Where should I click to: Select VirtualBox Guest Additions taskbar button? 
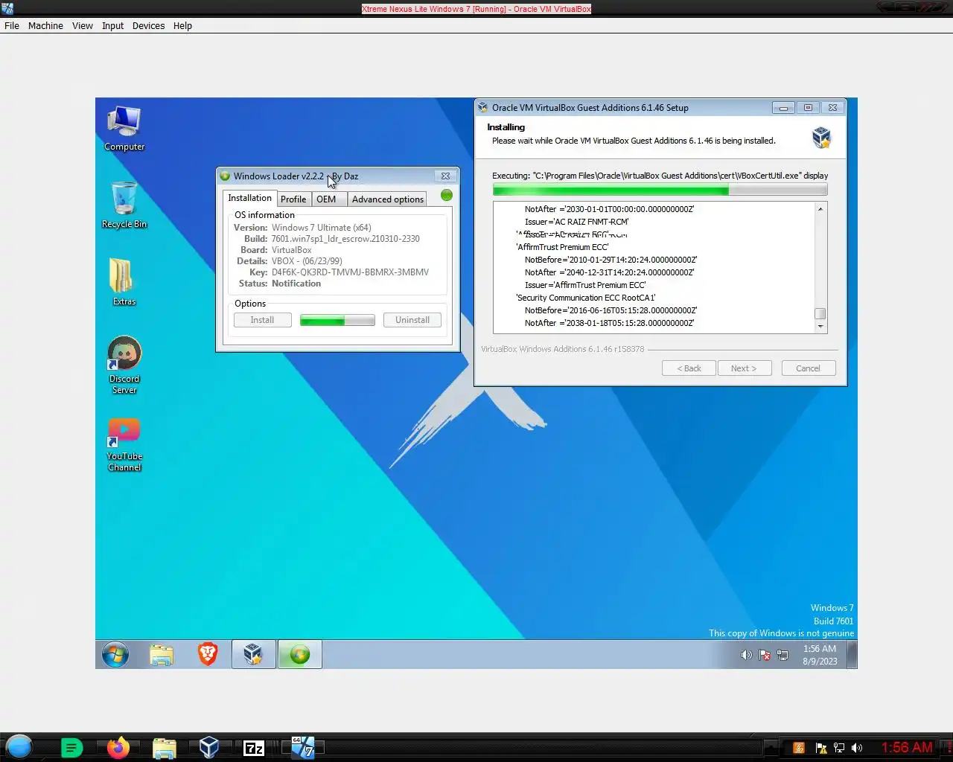coord(253,654)
